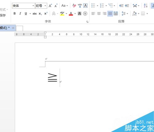Toggle italic formatting
The width and height of the screenshot is (154, 132).
click(x=20, y=14)
